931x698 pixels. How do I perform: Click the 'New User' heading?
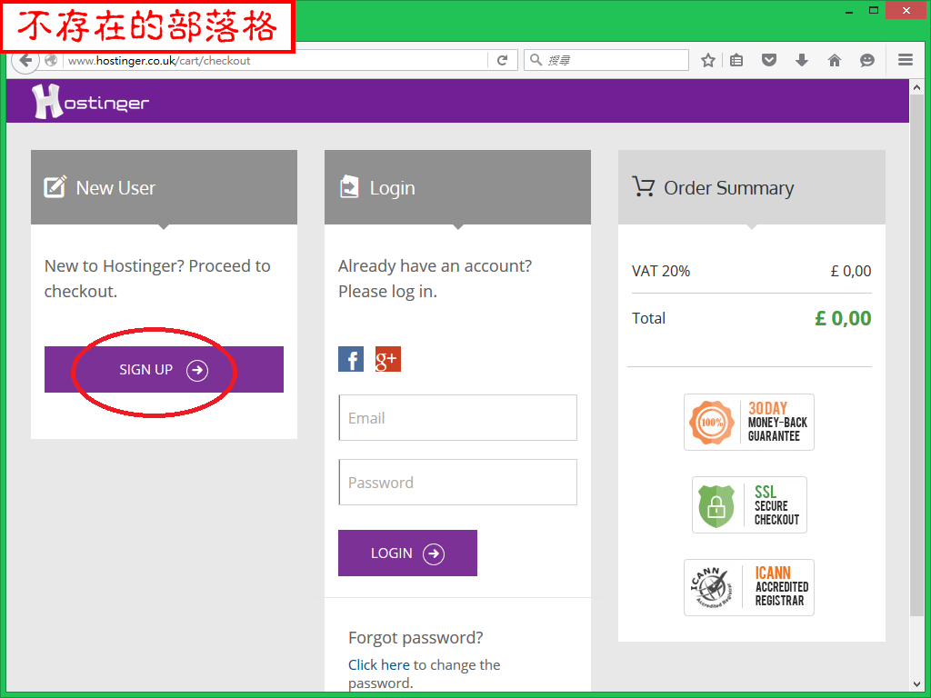tap(115, 187)
